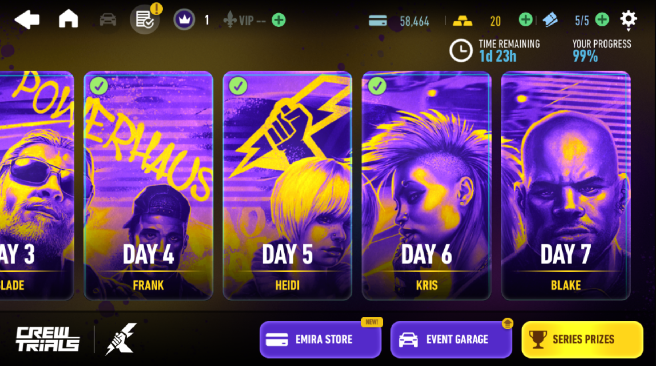
Task: Open the car garage icon in top bar
Action: 108,20
